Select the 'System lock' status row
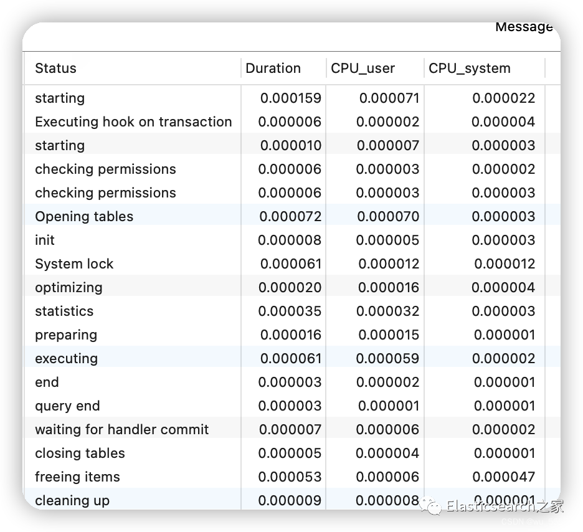 (293, 264)
